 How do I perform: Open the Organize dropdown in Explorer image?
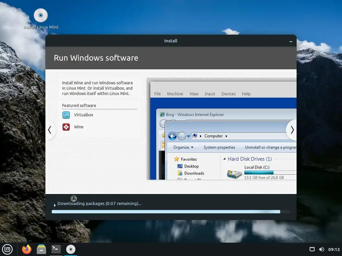tap(183, 147)
